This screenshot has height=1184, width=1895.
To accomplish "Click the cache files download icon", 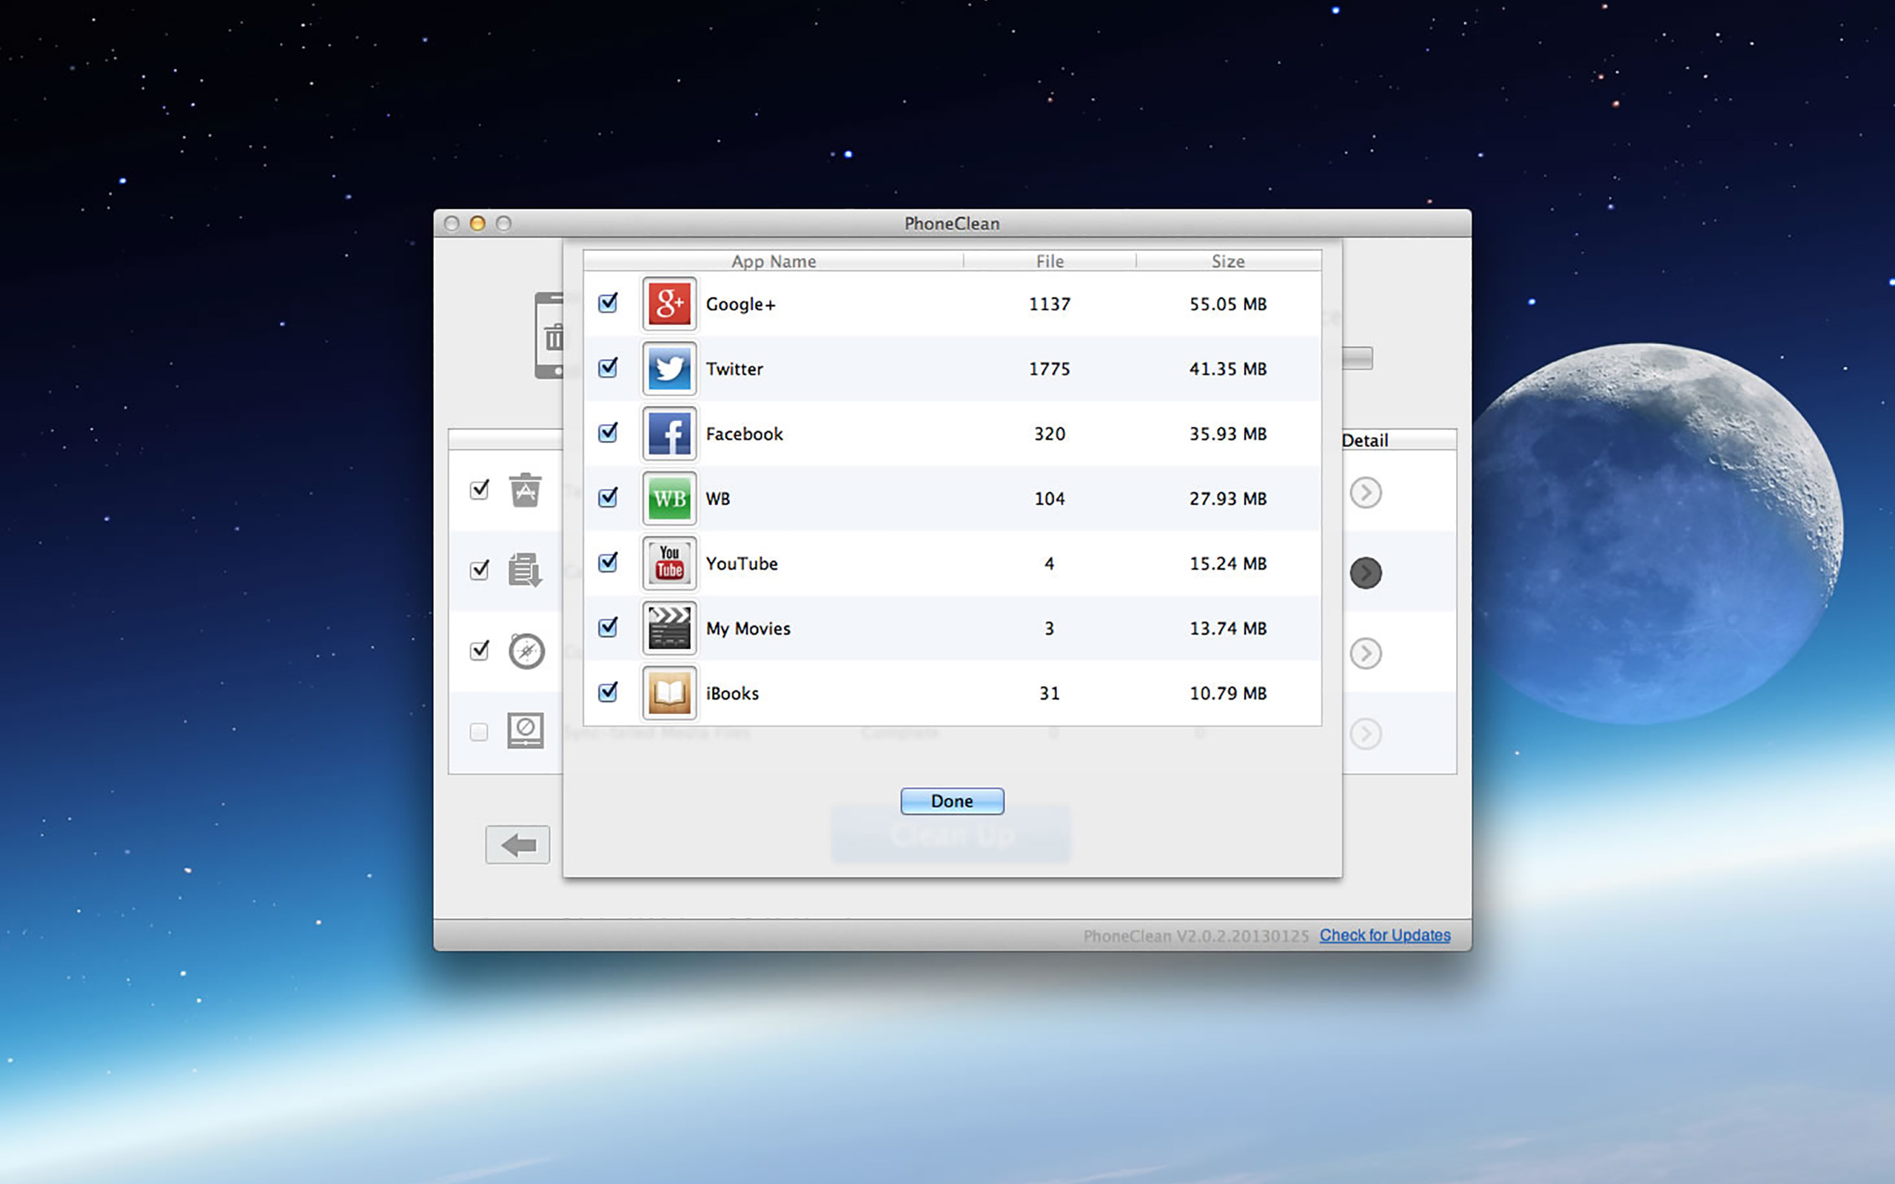I will 525,570.
